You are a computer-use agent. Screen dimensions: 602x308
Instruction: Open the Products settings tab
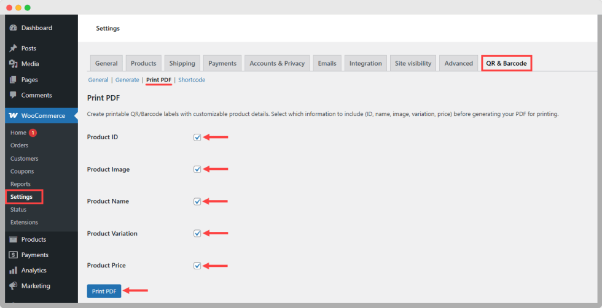pos(144,63)
